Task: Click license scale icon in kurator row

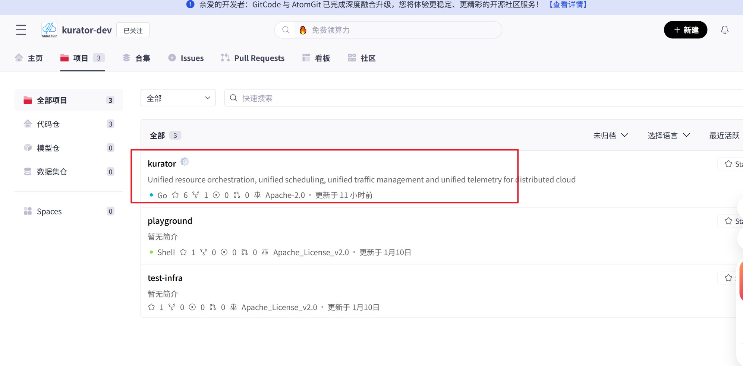Action: tap(257, 195)
